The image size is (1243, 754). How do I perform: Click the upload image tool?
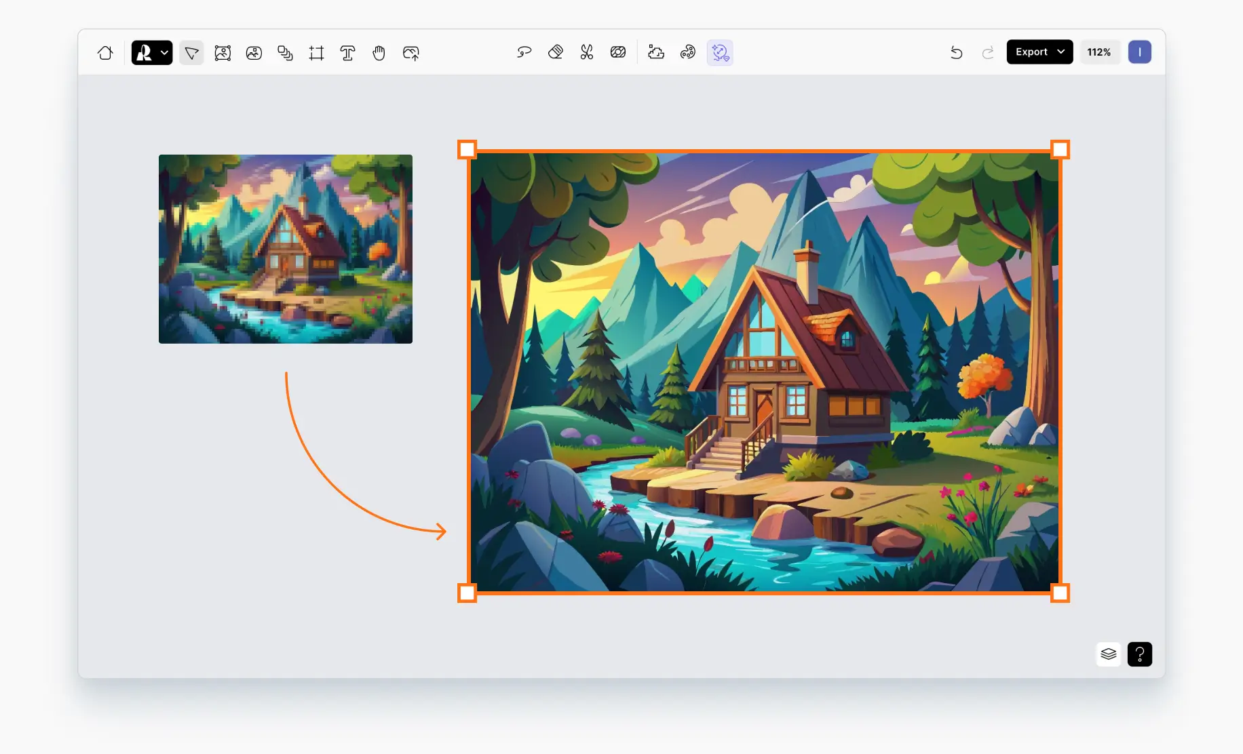(410, 52)
